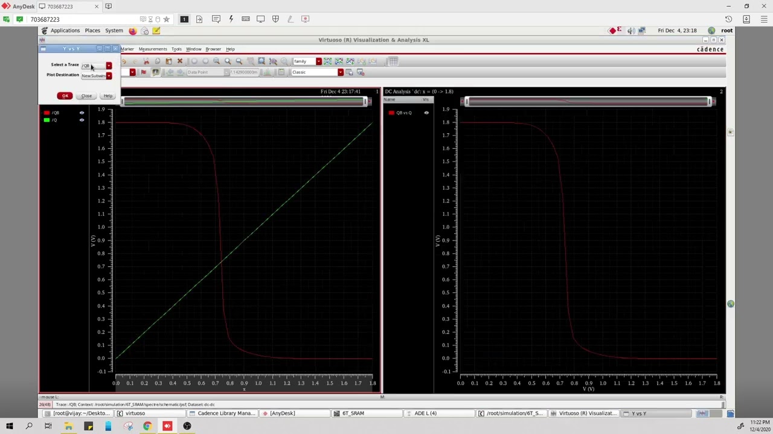773x434 pixels.
Task: Click the calculator icon in toolbar
Action: pos(281,72)
